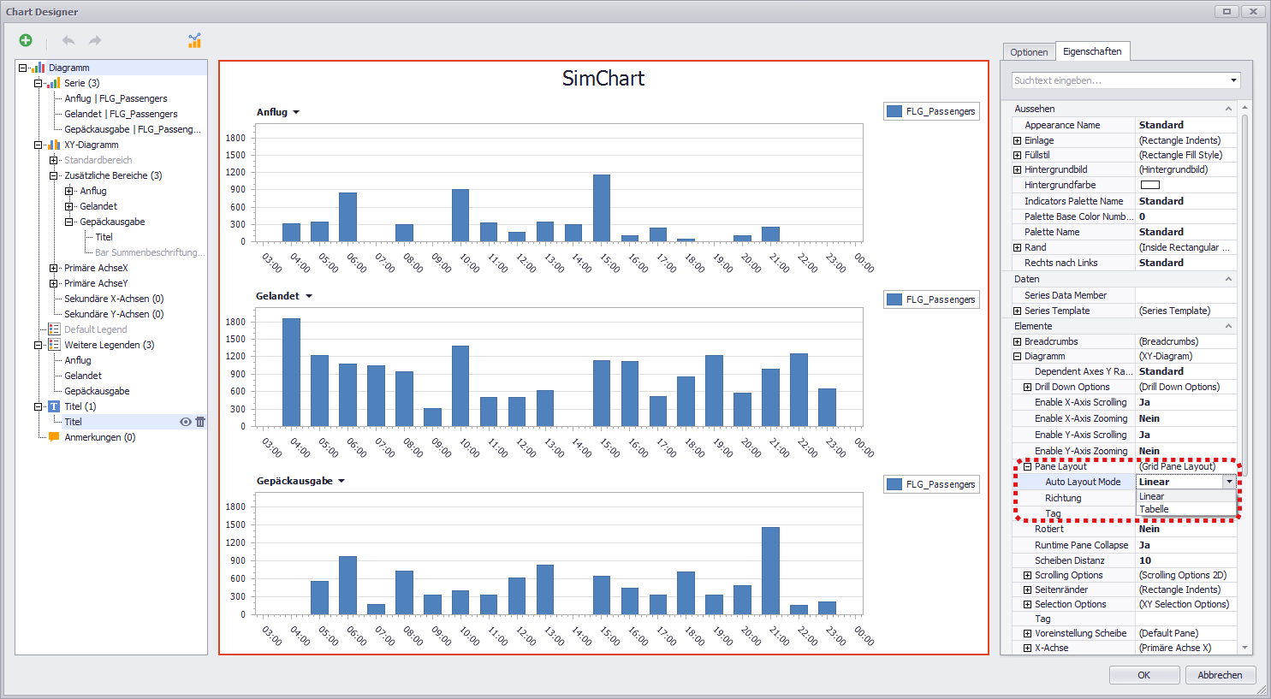Click the Runtime Pane Collapse value Ja
The height and width of the screenshot is (699, 1271).
[x=1186, y=545]
